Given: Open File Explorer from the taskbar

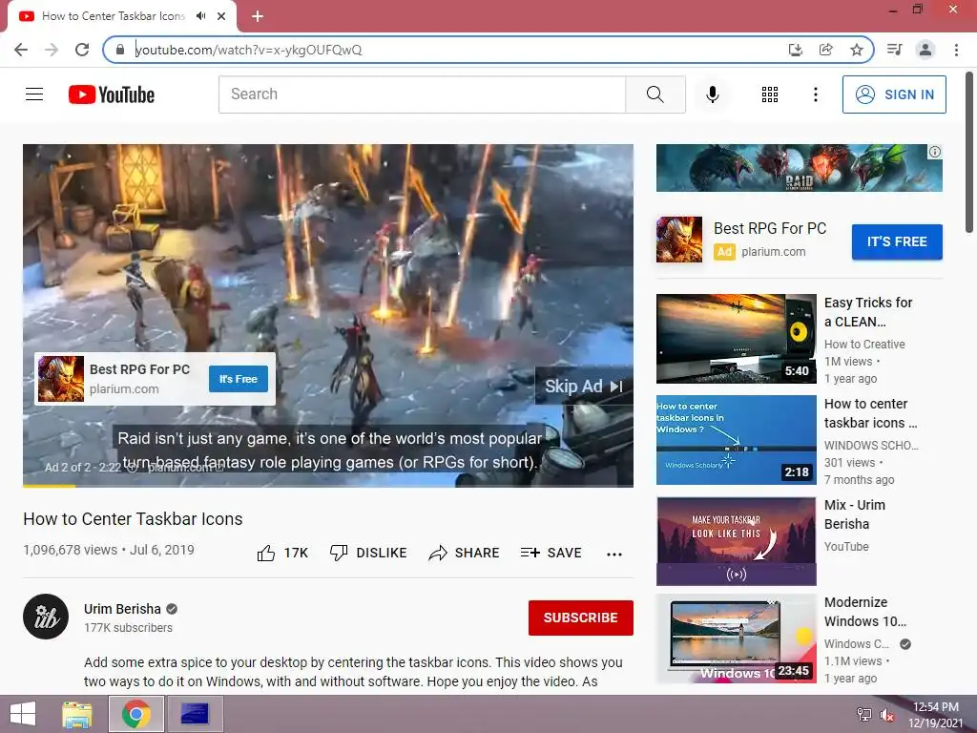Looking at the screenshot, I should point(77,714).
